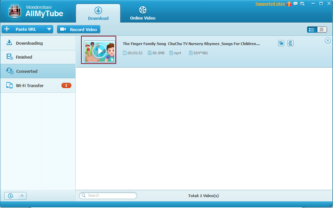
Task: Minimize the AllMyTube window
Action: pyautogui.click(x=313, y=4)
